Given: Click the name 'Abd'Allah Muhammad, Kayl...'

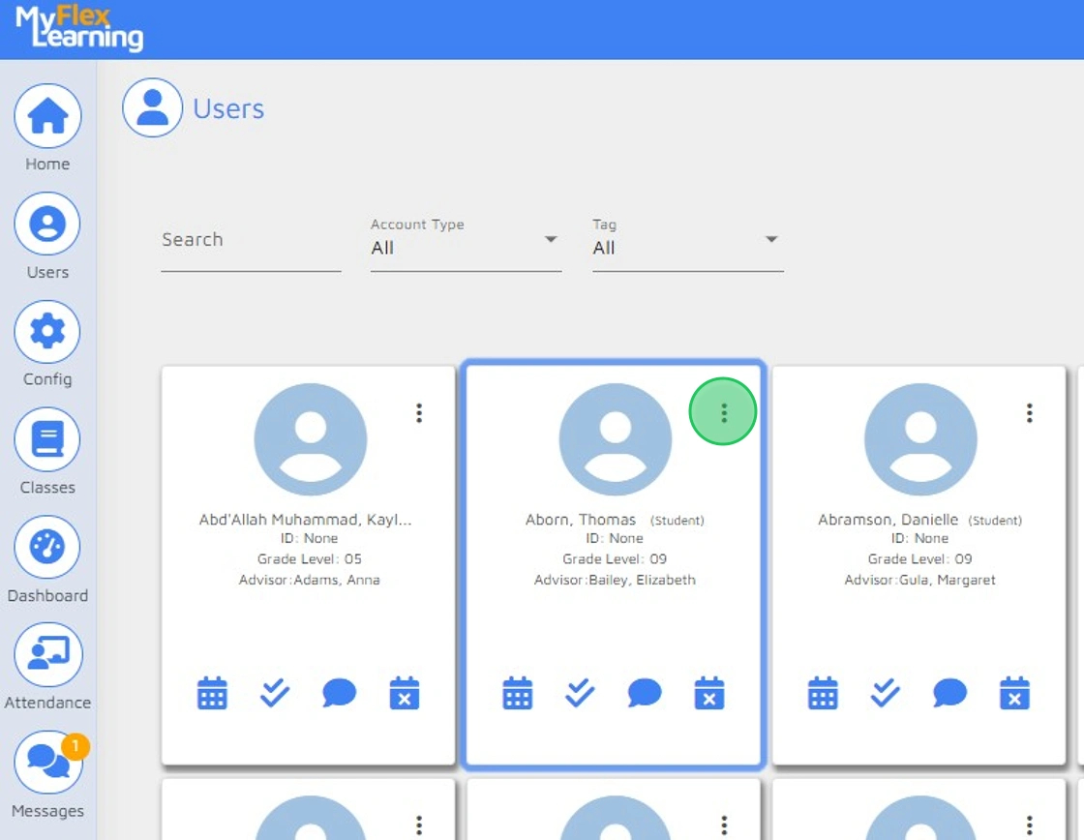Looking at the screenshot, I should click(x=306, y=520).
